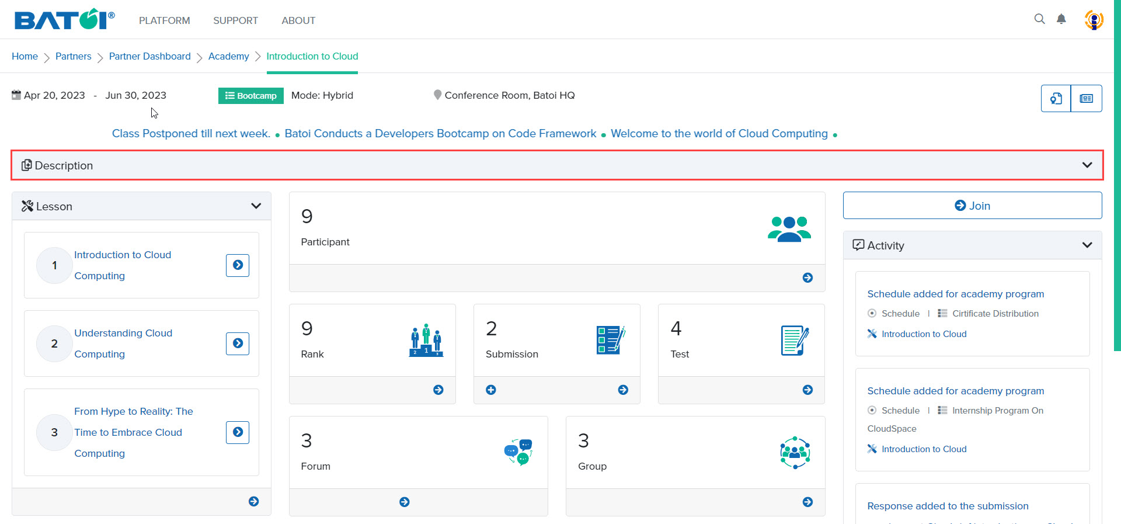The image size is (1121, 524).
Task: Click the calendar date icon
Action: [16, 95]
